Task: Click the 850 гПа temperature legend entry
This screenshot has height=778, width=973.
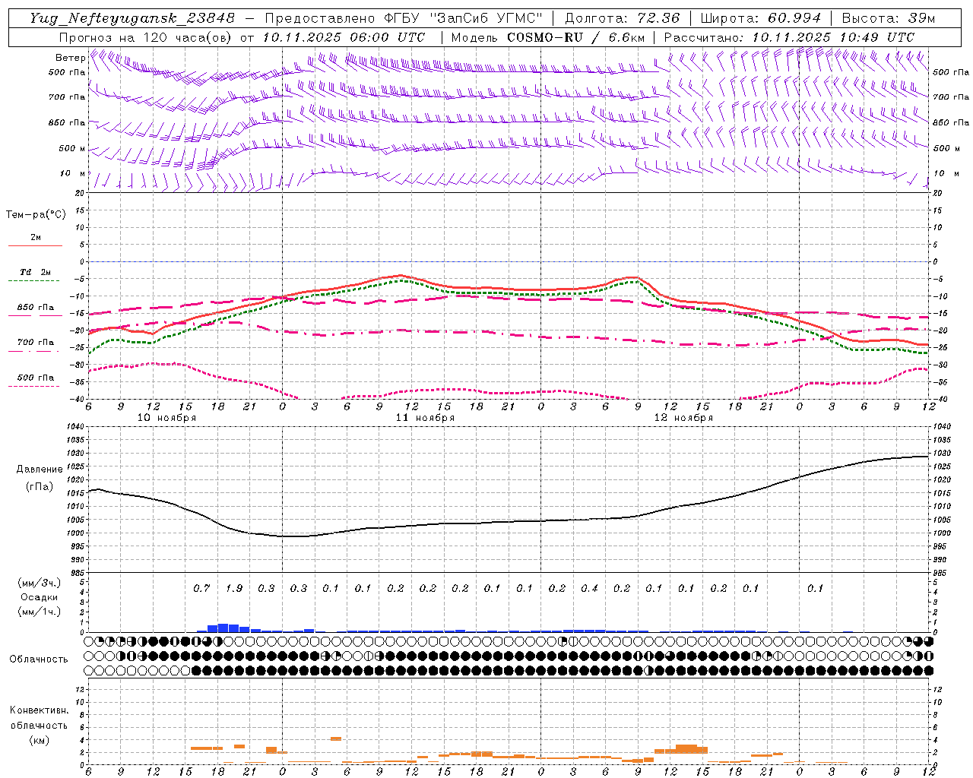Action: pyautogui.click(x=36, y=308)
